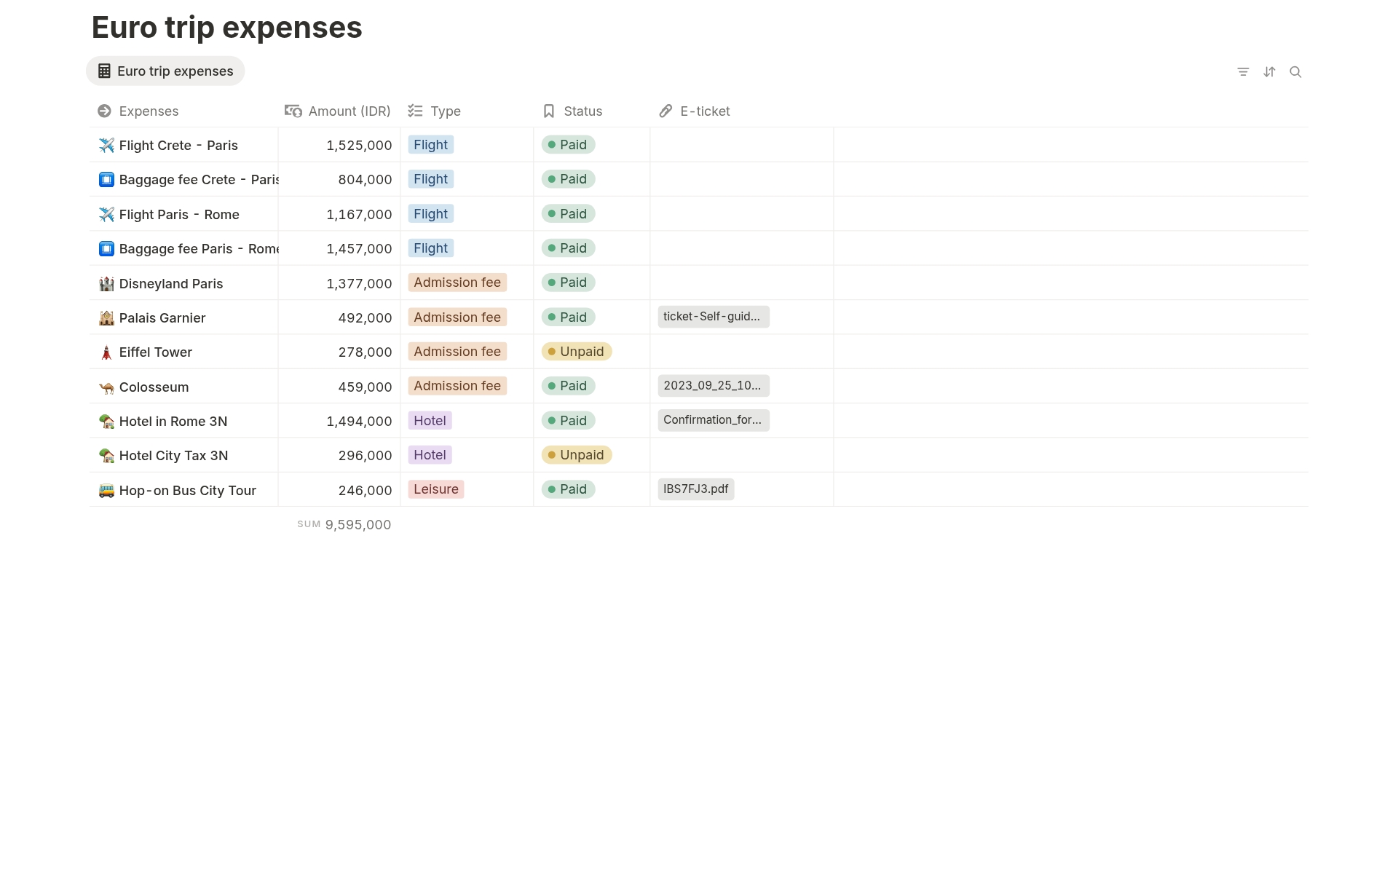Open the Type column header menu
1398x873 pixels.
tap(435, 111)
